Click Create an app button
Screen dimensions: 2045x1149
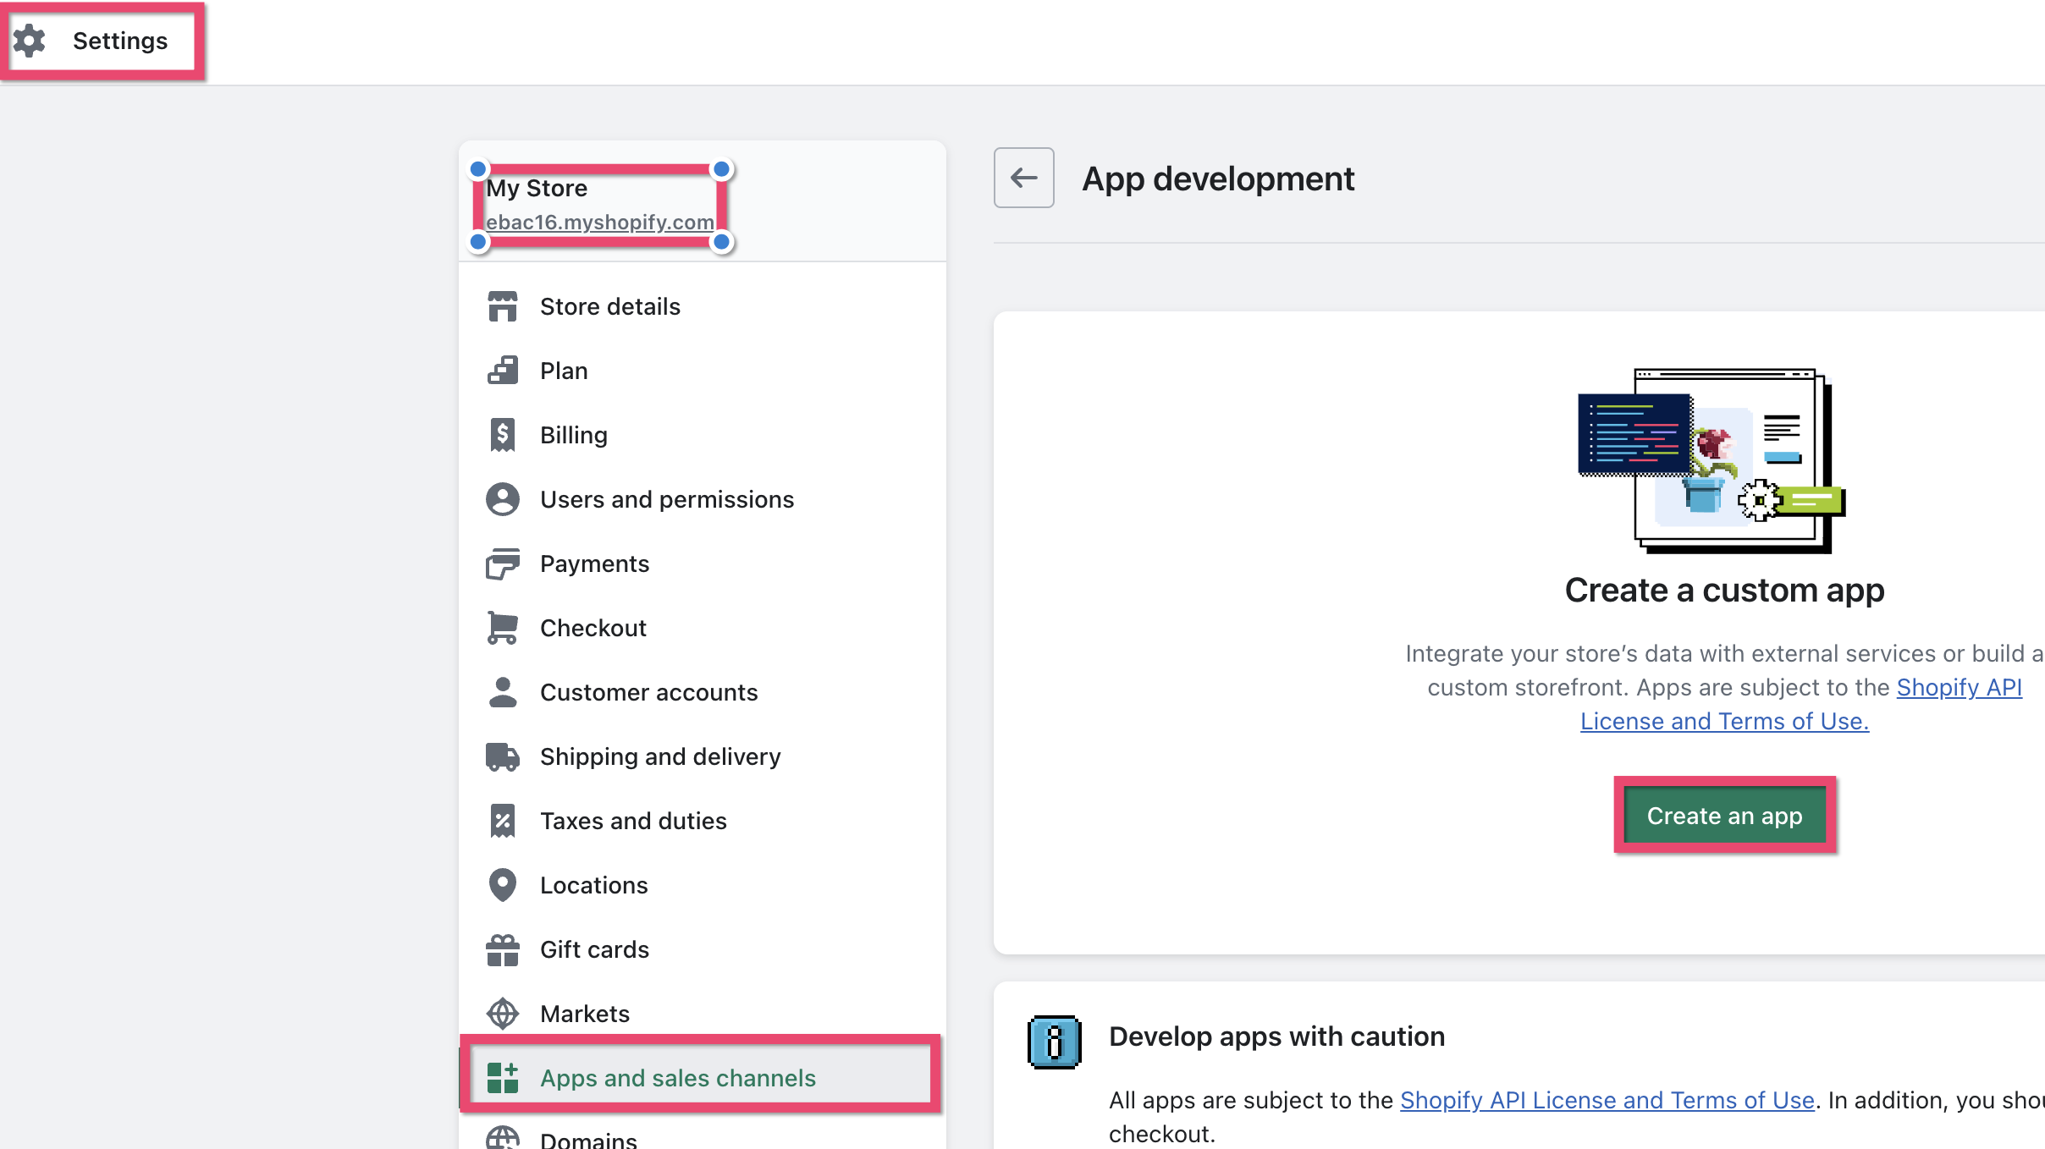[1725, 816]
